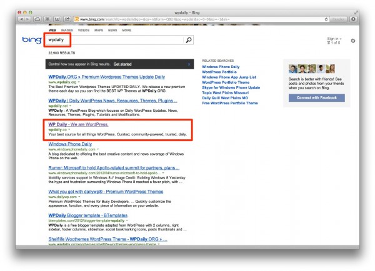The width and height of the screenshot is (375, 271).
Task: Open the Windows Phone Daily result title
Action: click(70, 144)
